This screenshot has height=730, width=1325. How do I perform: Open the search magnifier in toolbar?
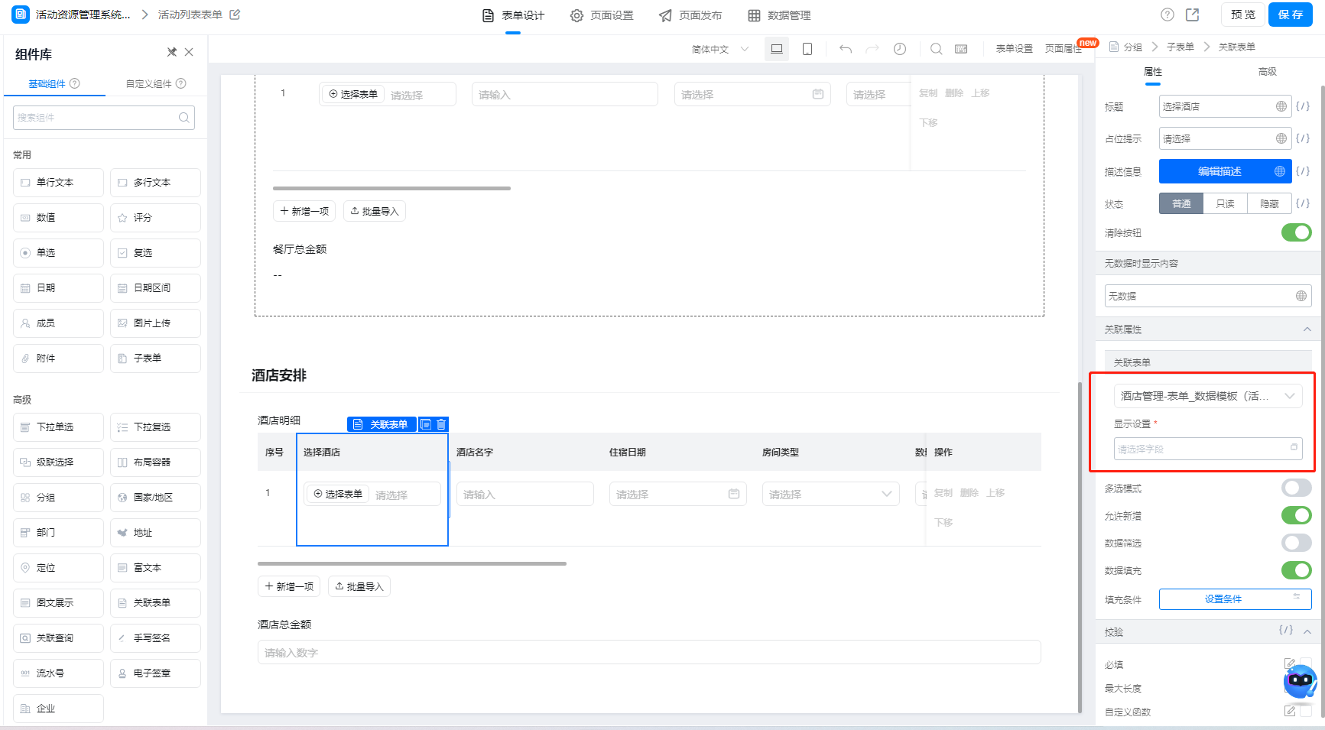936,49
